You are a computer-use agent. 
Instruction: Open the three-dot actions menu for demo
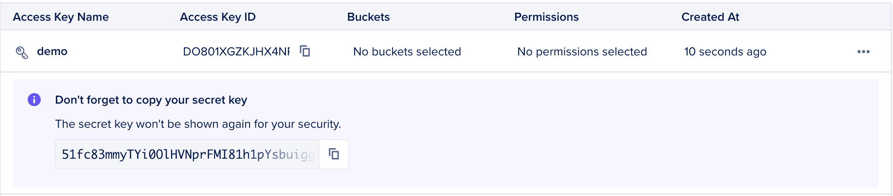pos(863,52)
